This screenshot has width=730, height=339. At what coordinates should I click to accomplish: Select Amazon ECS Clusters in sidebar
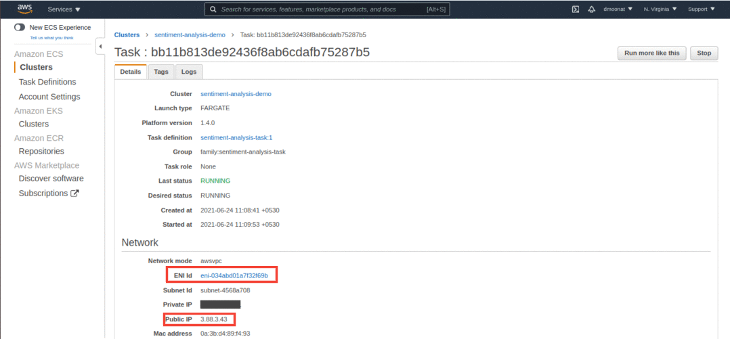(37, 67)
